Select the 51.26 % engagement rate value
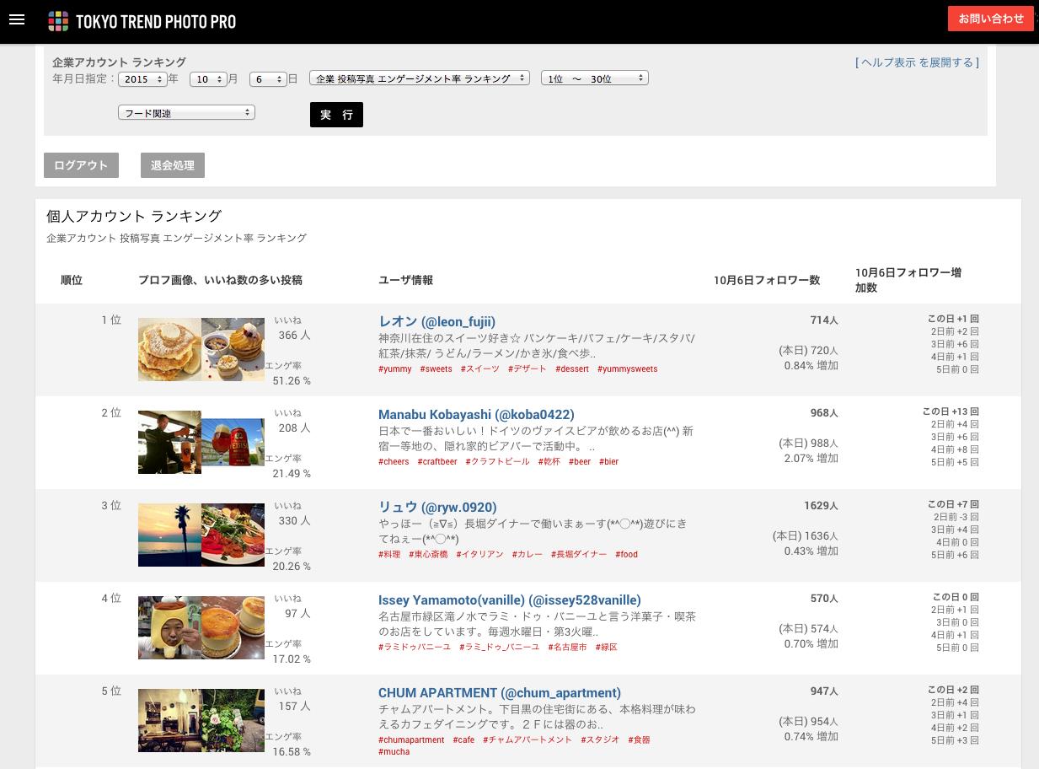Image resolution: width=1039 pixels, height=769 pixels. click(292, 381)
